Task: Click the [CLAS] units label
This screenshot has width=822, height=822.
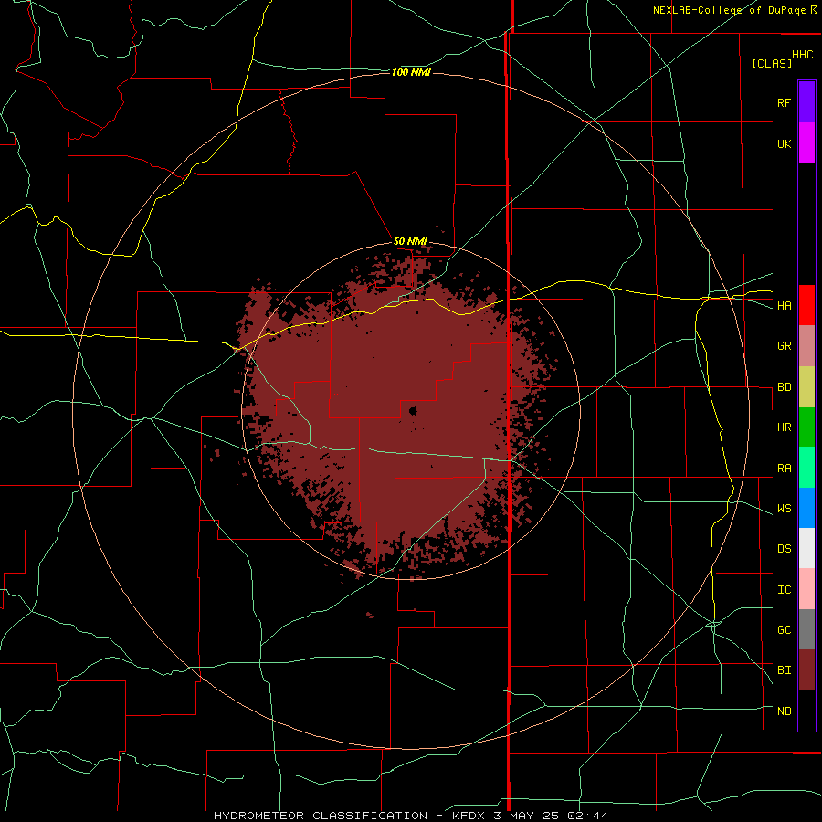Action: point(772,63)
